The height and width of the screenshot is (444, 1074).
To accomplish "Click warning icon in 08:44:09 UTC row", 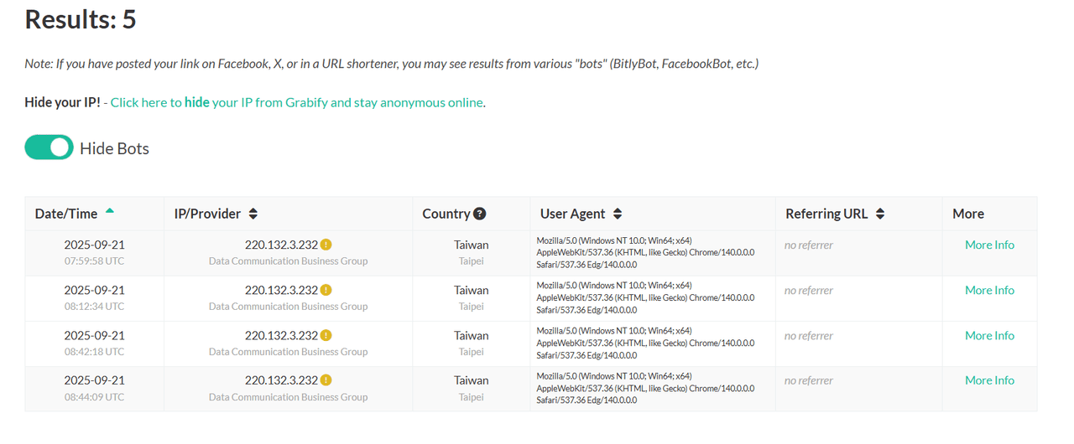I will 326,379.
